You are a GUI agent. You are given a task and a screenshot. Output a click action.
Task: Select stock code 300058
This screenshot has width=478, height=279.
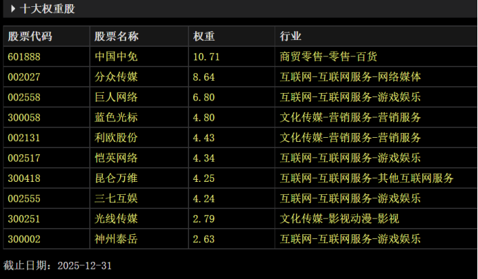[24, 118]
